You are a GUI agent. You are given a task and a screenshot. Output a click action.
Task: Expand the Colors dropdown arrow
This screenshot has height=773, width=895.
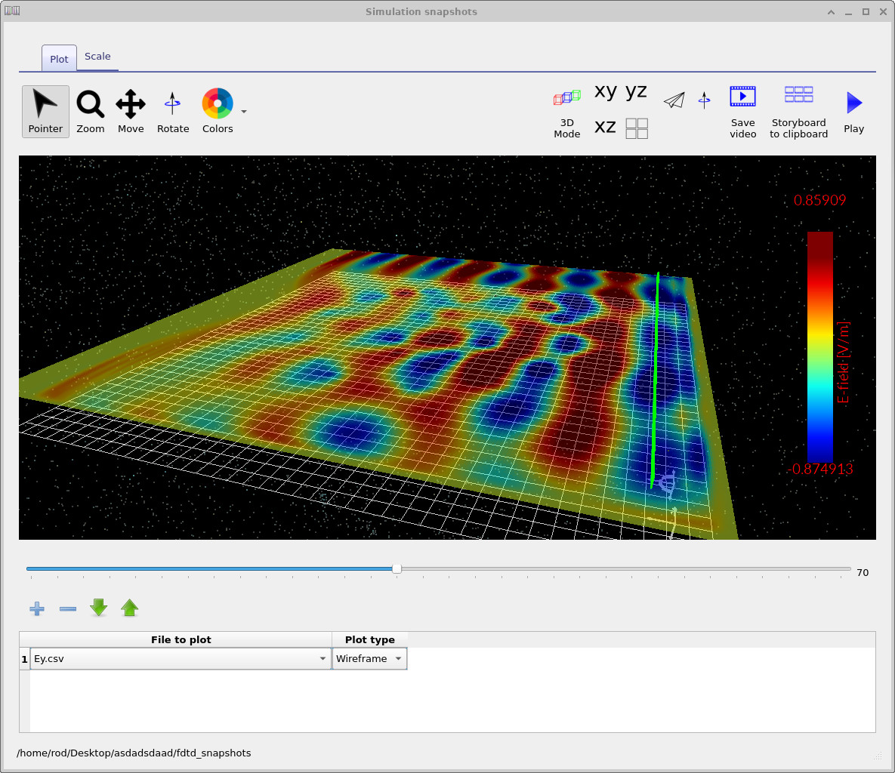coord(244,112)
